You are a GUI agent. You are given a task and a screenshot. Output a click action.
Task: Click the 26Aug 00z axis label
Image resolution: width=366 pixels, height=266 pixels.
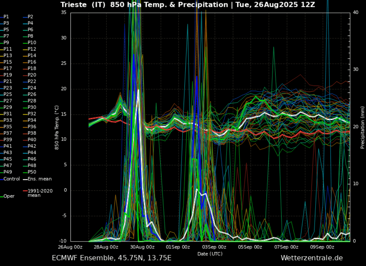(x=70, y=247)
